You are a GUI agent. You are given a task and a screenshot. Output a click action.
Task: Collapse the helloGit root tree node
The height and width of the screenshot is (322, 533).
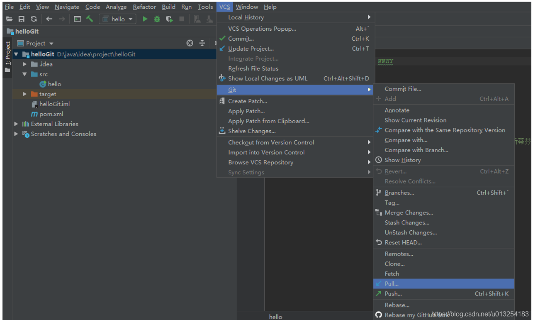[x=16, y=54]
